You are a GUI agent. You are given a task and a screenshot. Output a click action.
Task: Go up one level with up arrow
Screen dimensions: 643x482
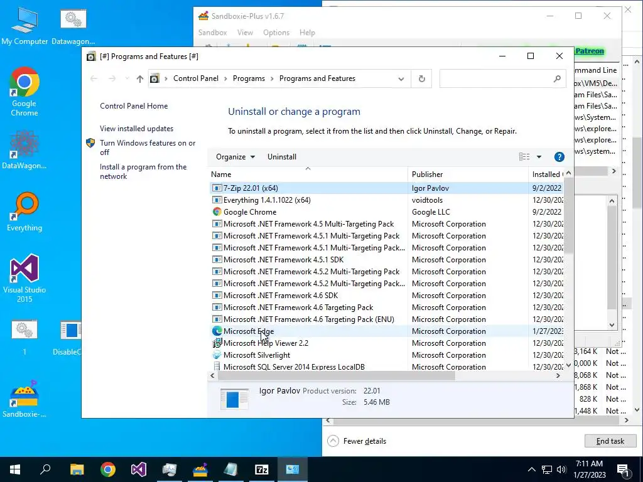click(x=140, y=78)
